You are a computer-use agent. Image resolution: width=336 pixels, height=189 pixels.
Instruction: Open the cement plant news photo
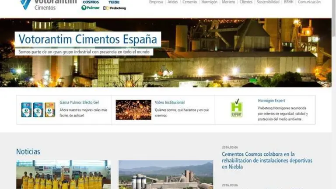165,175
